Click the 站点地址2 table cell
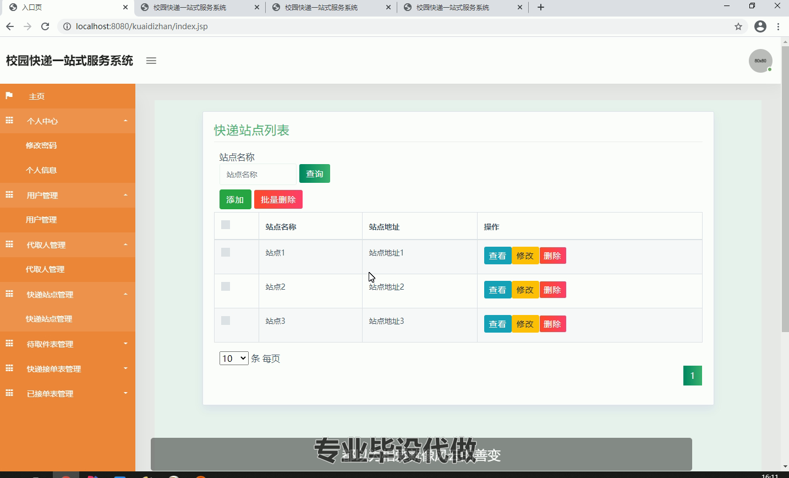Viewport: 789px width, 478px height. (420, 291)
